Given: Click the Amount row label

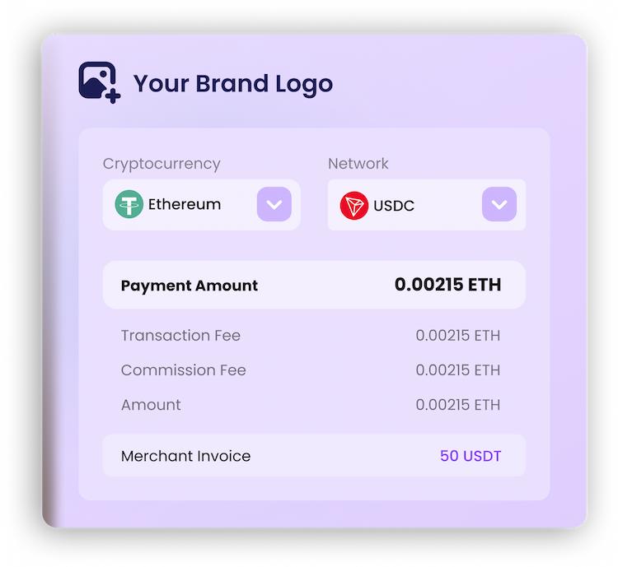Looking at the screenshot, I should (x=151, y=405).
